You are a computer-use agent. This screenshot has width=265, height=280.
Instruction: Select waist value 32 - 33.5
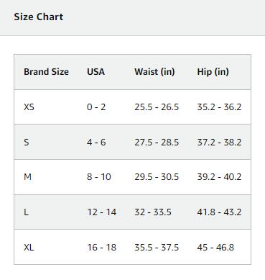pyautogui.click(x=153, y=212)
